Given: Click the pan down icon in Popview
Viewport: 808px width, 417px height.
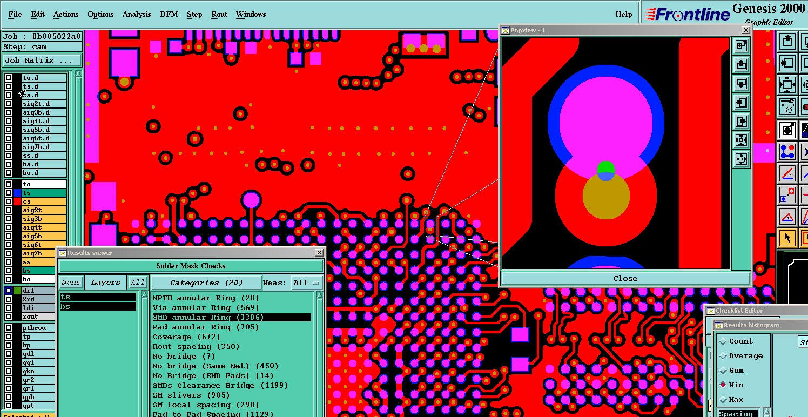Looking at the screenshot, I should [x=742, y=83].
